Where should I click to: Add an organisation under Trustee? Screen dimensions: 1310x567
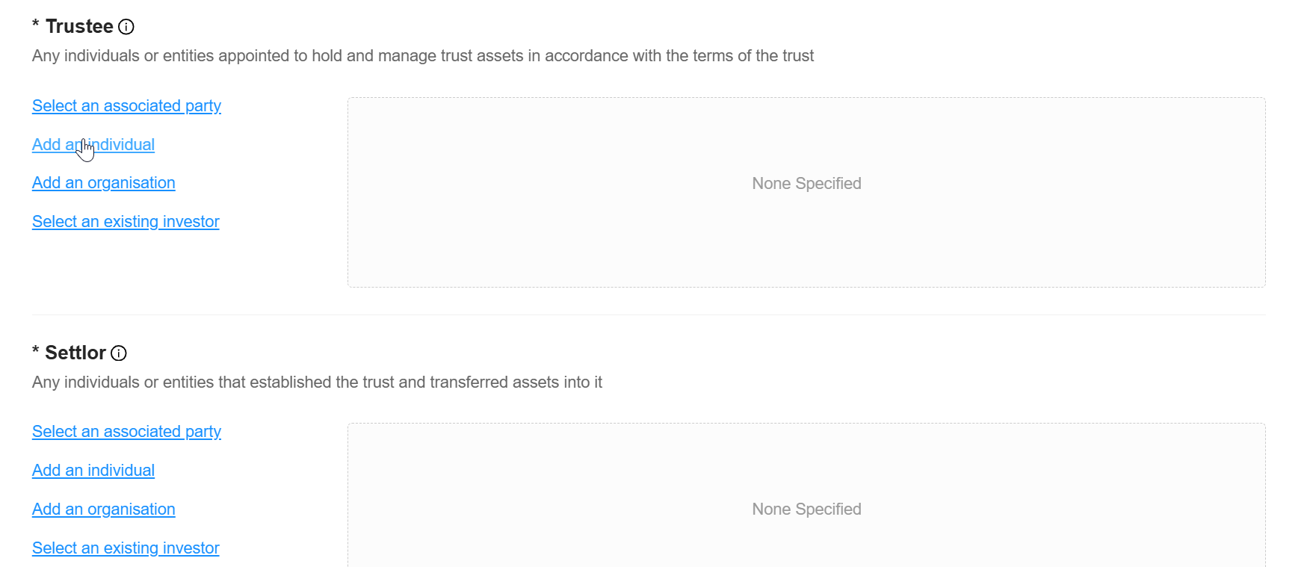(x=103, y=183)
